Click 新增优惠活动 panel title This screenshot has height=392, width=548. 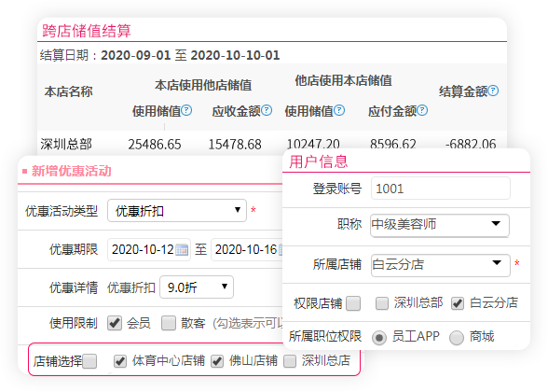click(x=71, y=171)
